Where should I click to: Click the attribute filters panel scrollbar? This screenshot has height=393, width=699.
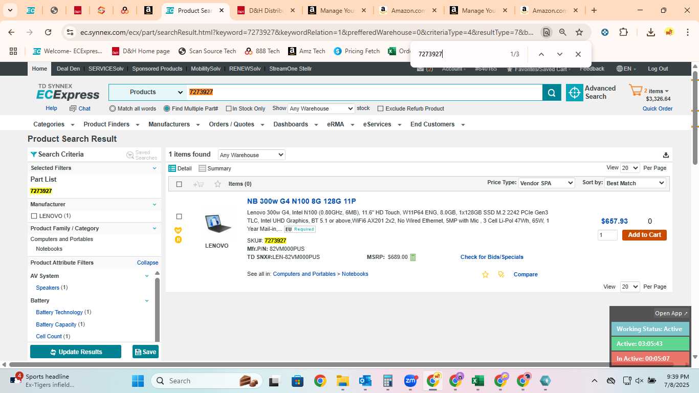pos(157,309)
